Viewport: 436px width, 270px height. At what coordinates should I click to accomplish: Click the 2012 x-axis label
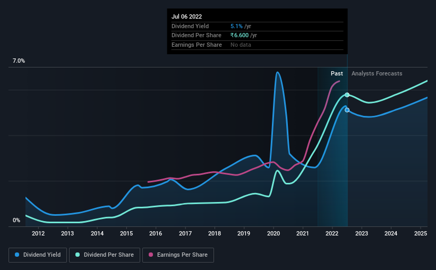38,233
